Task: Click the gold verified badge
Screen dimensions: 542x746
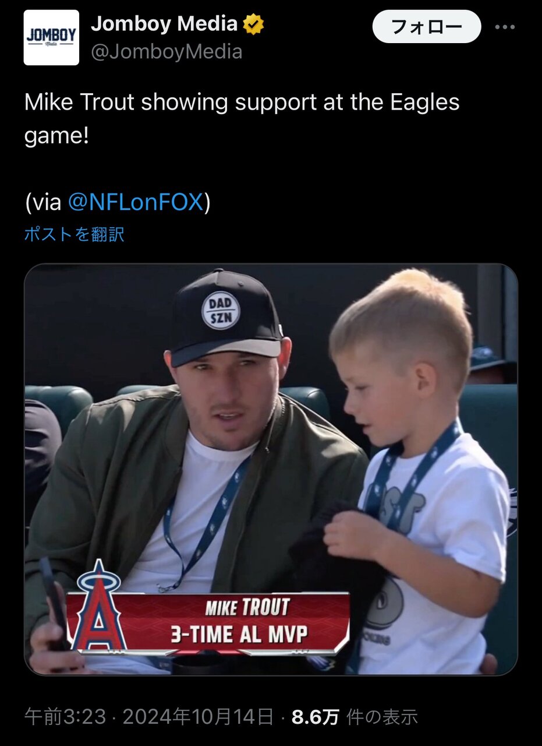Action: coord(254,24)
